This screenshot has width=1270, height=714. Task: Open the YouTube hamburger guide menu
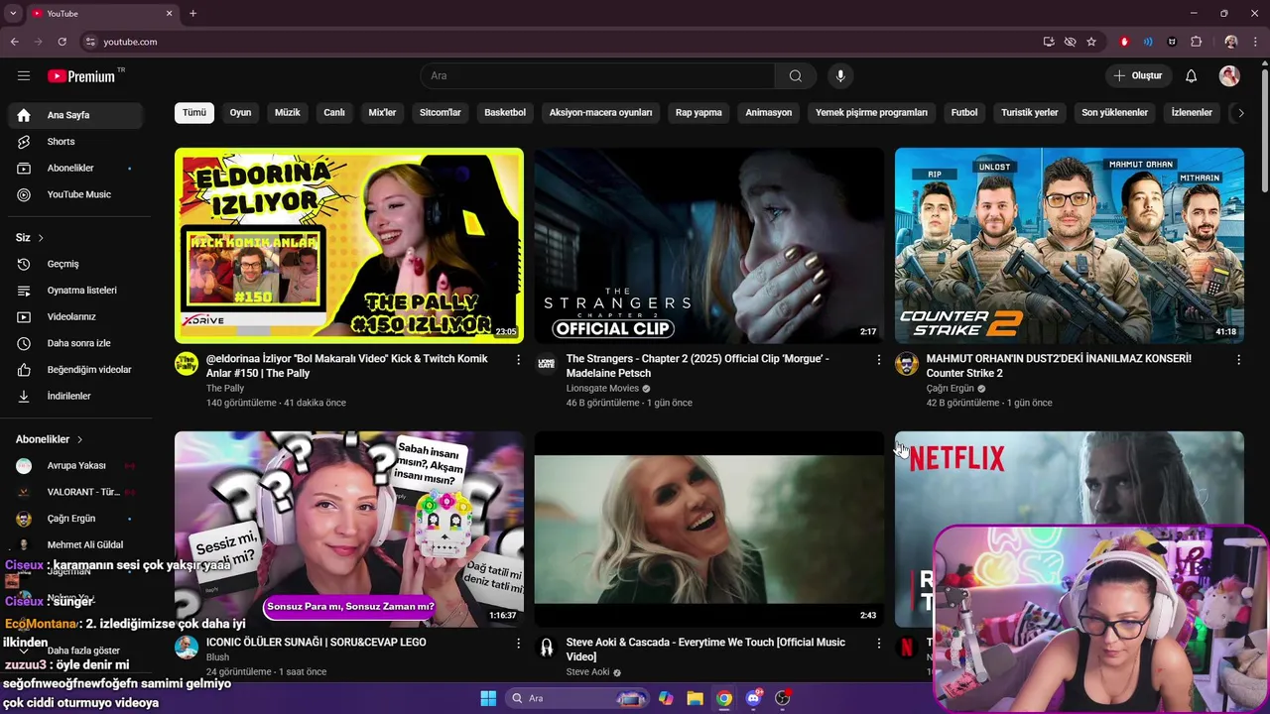click(x=24, y=76)
